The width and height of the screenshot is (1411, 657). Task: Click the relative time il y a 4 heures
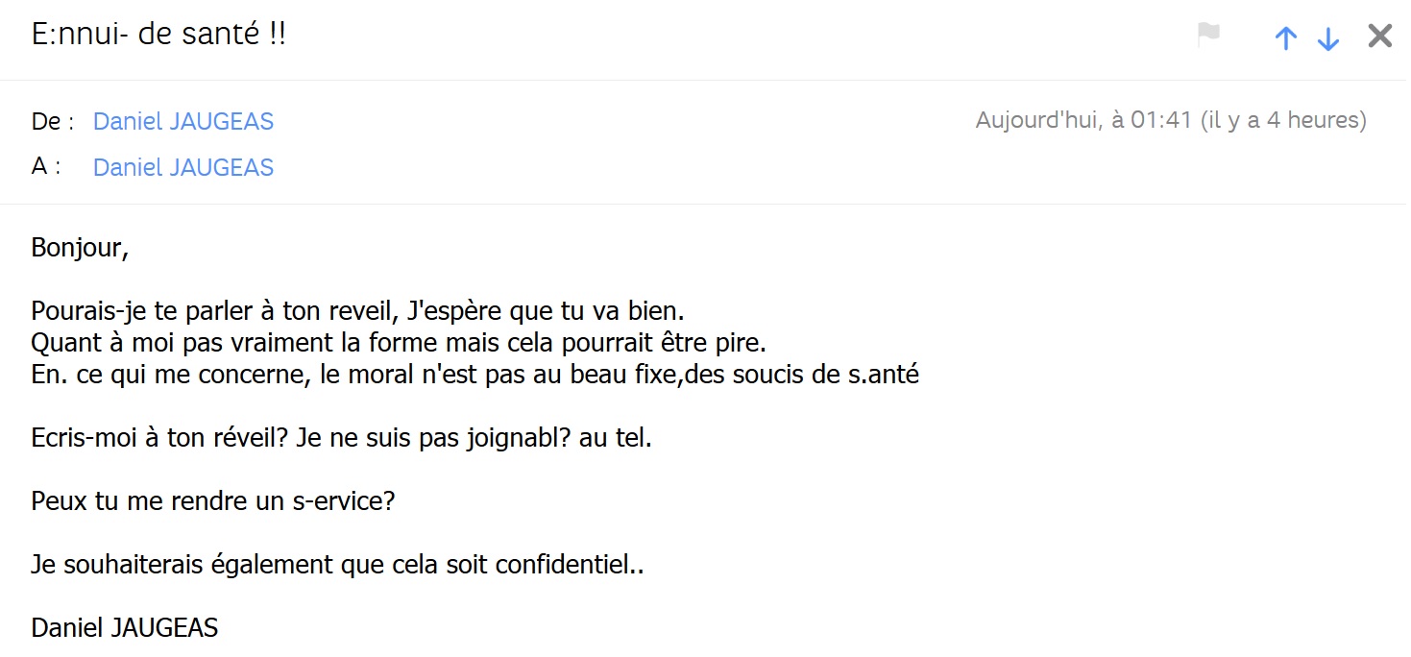coord(1283,121)
